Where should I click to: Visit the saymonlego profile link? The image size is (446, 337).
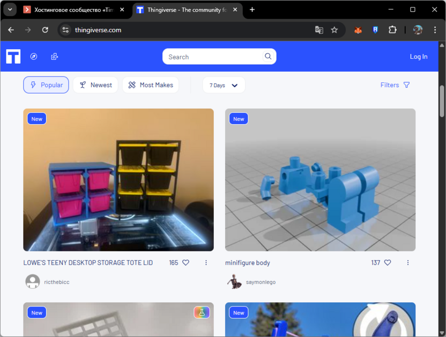(261, 282)
